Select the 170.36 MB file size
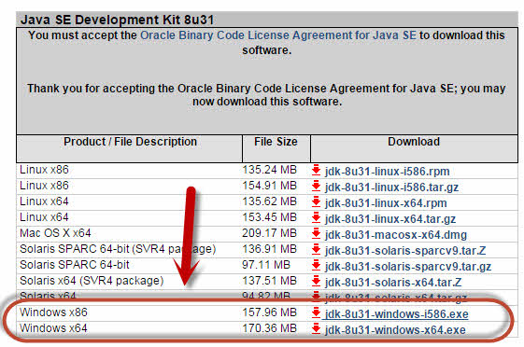 [x=269, y=328]
